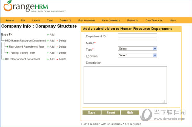Open the Bug Tracker menu
Image resolution: width=192 pixels, height=127 pixels.
click(x=154, y=20)
